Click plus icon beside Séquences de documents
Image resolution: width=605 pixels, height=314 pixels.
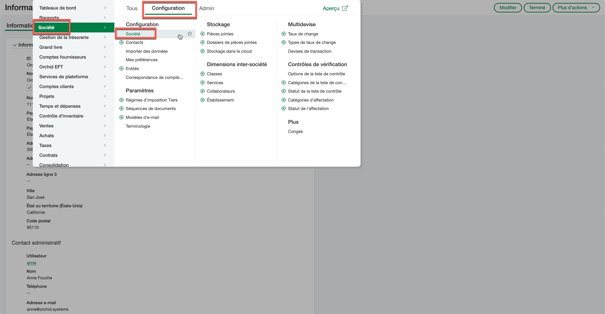(x=121, y=109)
